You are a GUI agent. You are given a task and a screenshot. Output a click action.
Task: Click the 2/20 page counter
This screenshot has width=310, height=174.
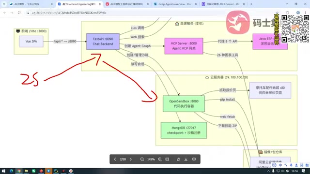point(123,159)
